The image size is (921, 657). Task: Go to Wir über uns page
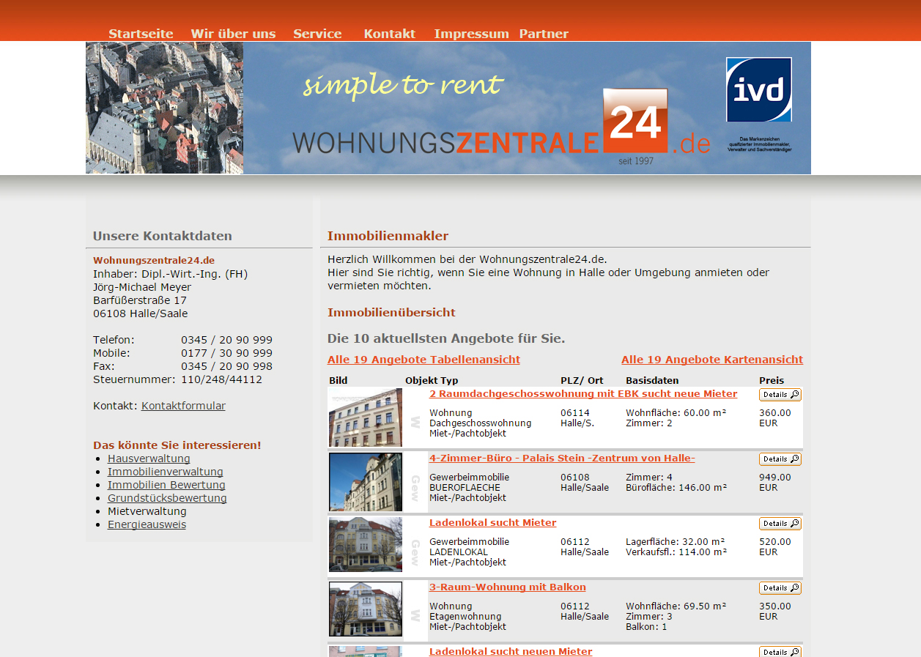point(233,34)
